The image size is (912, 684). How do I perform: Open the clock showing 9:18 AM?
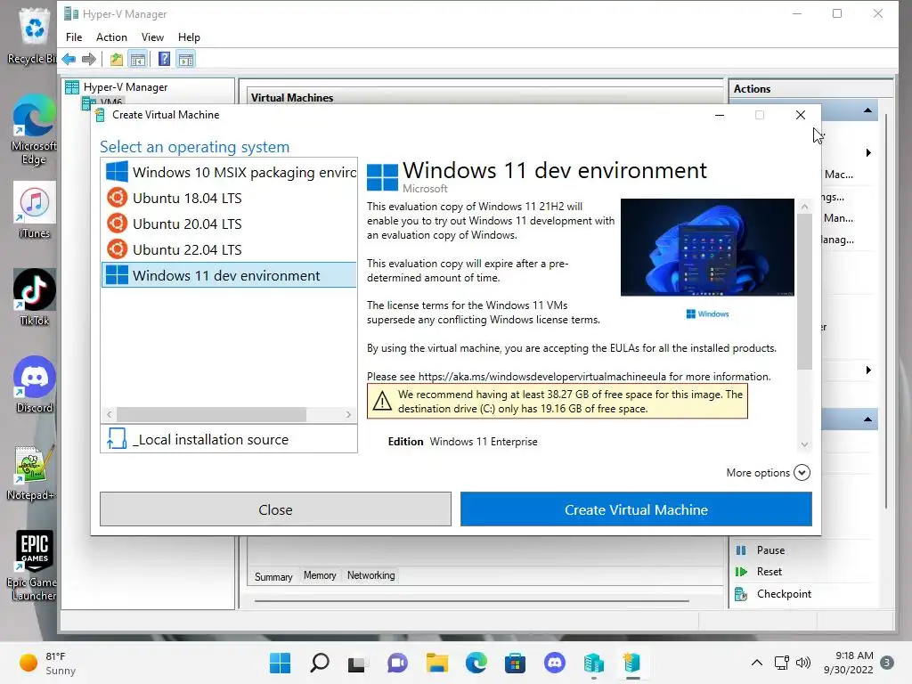click(x=849, y=663)
